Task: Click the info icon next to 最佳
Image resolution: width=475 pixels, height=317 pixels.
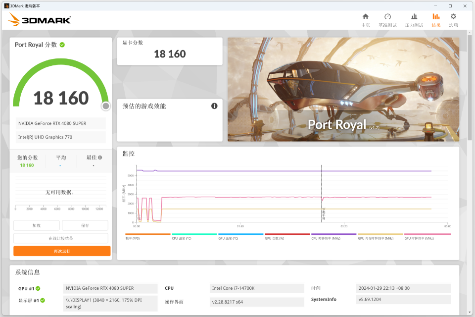Action: (100, 158)
